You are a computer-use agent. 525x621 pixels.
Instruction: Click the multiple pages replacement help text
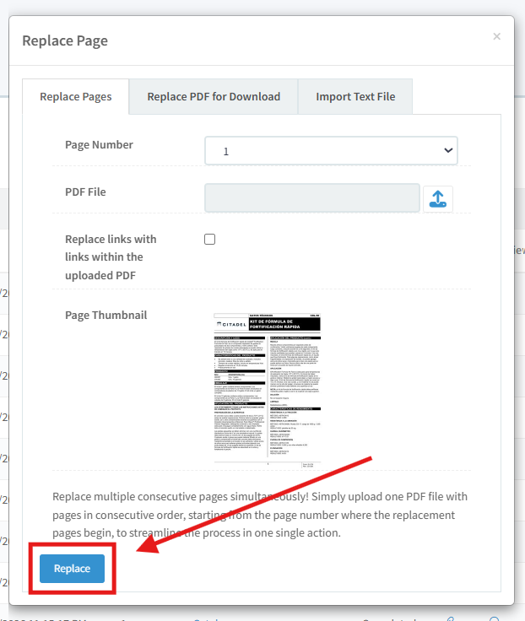click(259, 515)
